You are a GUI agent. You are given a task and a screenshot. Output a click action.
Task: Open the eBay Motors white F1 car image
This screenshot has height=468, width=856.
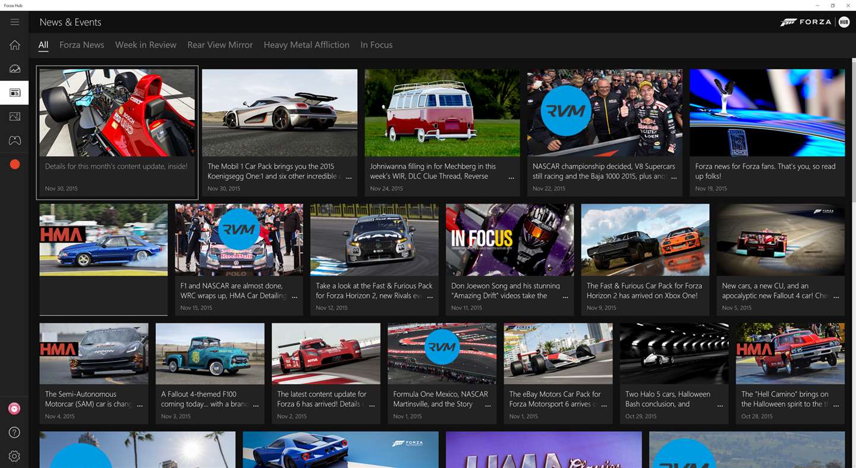tap(558, 354)
